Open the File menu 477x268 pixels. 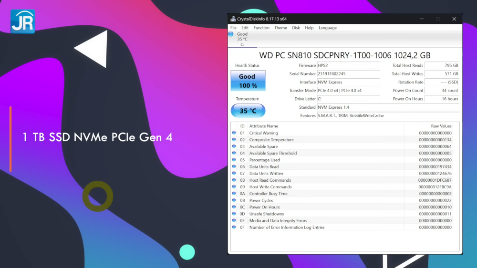point(233,28)
